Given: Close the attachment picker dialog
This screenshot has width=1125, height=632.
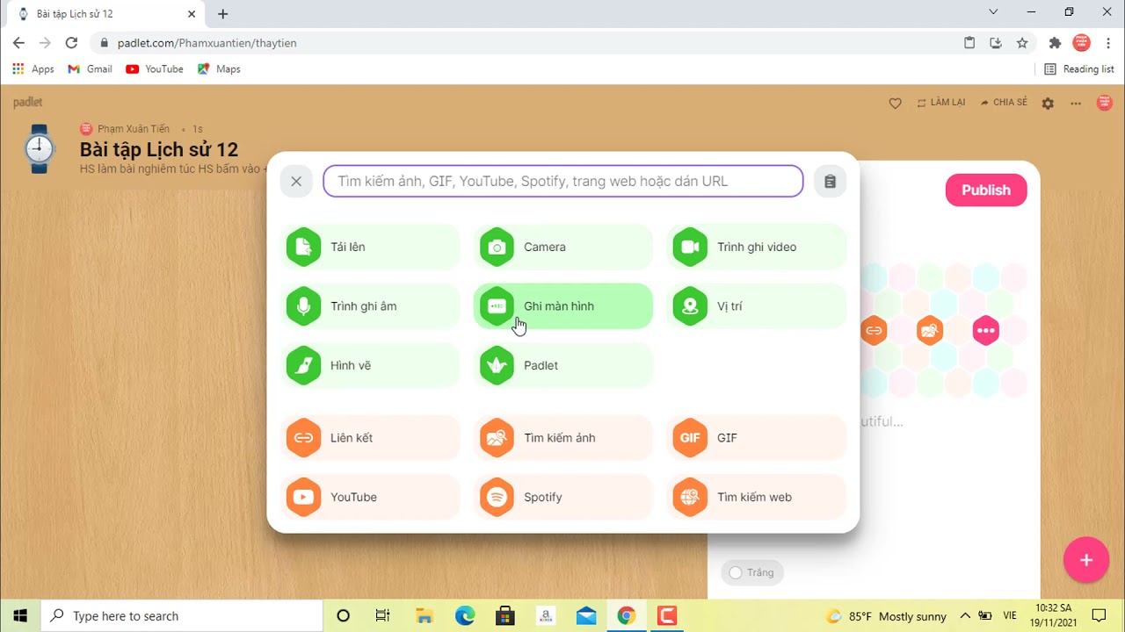Looking at the screenshot, I should (x=296, y=182).
